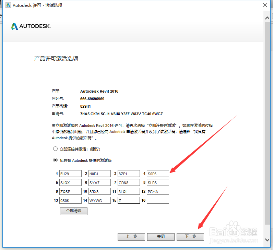Click activation code field 12 containing PGYA
The height and width of the screenshot is (250, 273).
(158, 191)
